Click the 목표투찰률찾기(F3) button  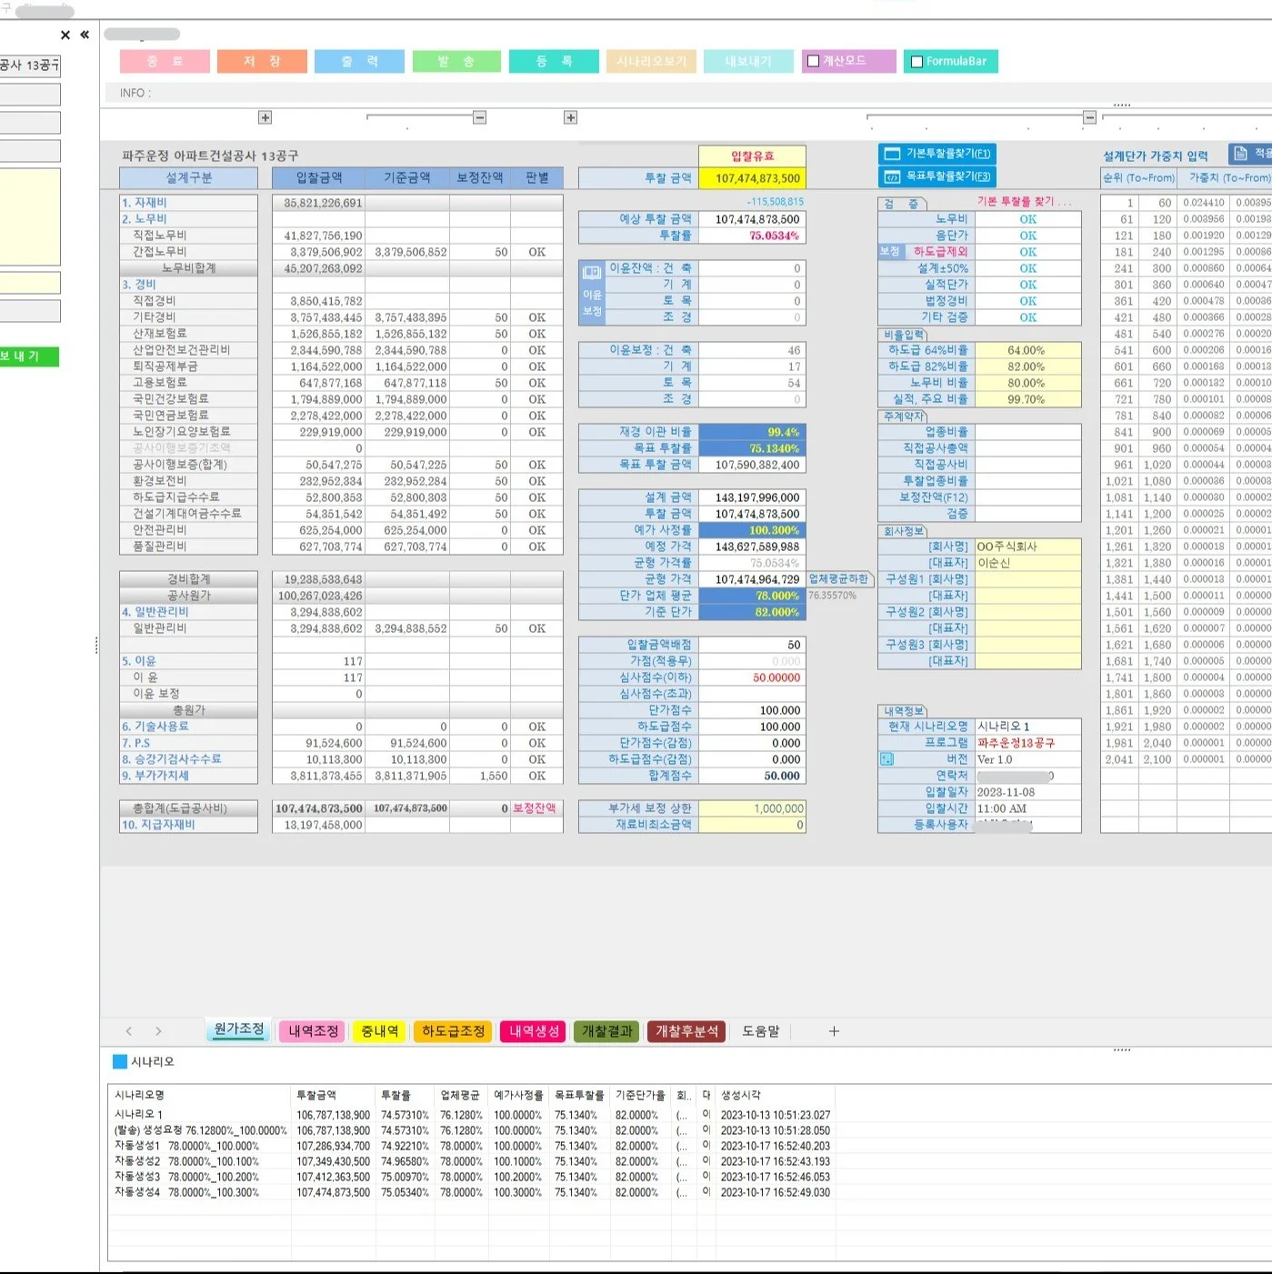(936, 176)
